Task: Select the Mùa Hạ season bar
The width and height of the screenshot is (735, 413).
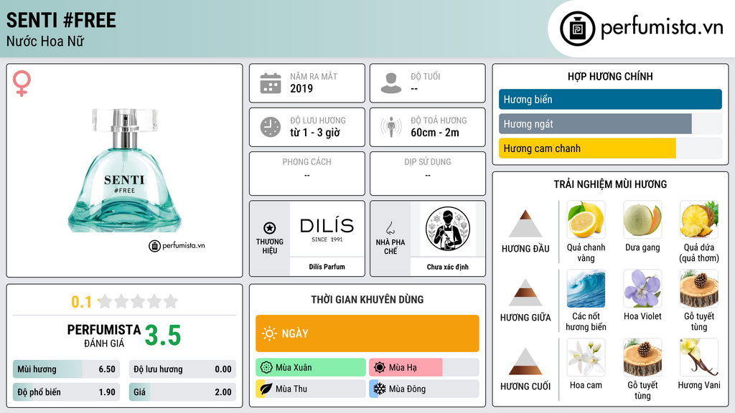Action: click(424, 368)
